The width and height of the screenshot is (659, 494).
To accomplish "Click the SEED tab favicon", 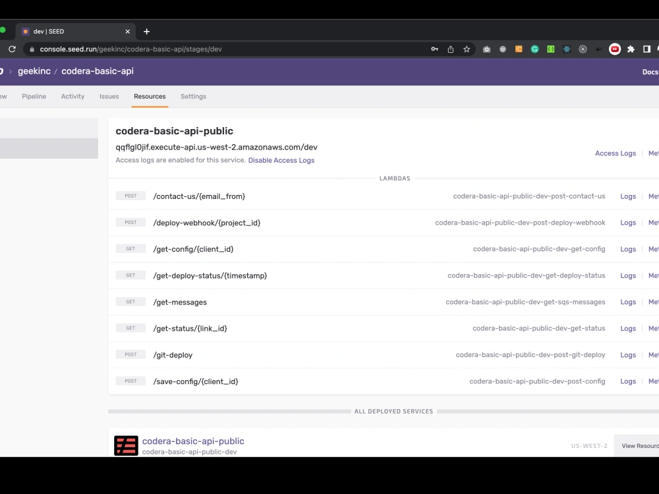I will tap(26, 32).
